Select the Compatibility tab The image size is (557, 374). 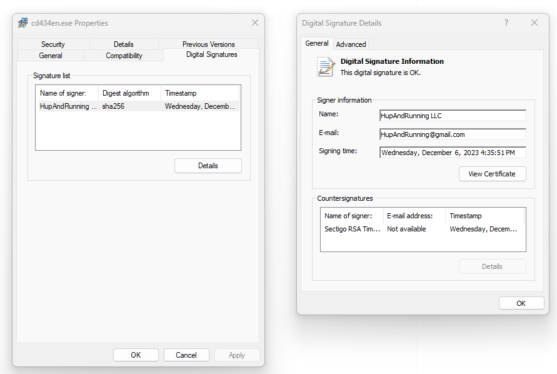tap(124, 56)
